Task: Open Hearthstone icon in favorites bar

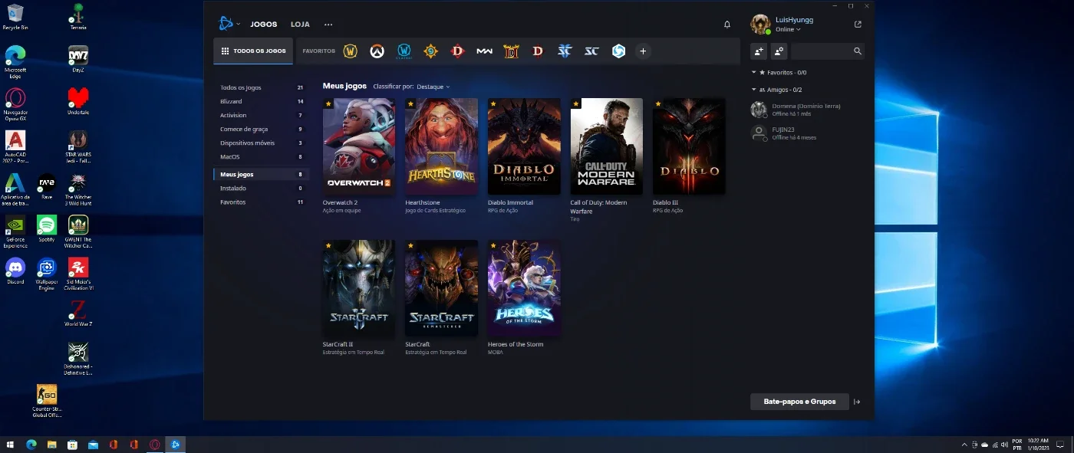Action: (x=430, y=51)
